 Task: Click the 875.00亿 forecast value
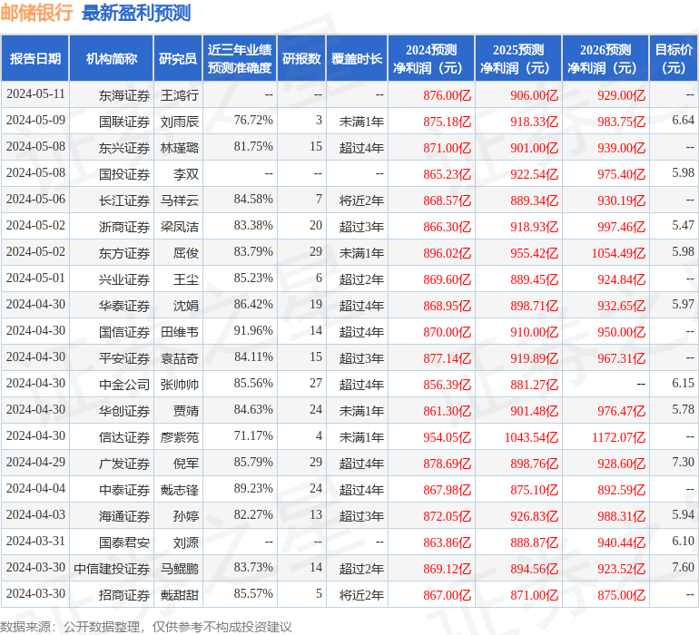click(x=622, y=595)
